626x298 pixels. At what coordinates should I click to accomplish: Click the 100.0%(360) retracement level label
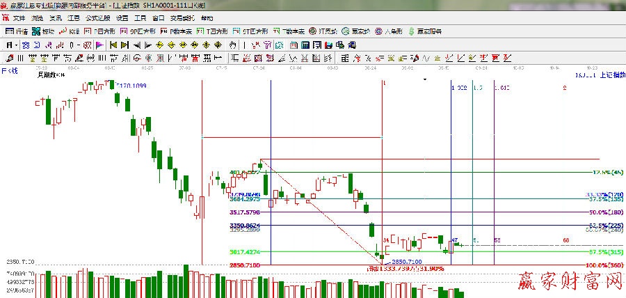pyautogui.click(x=604, y=266)
